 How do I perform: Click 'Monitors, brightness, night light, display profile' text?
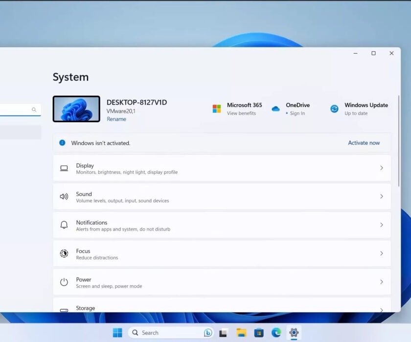coord(127,172)
